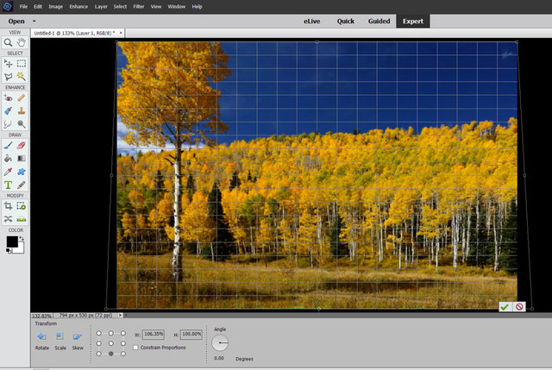Pick the white background color swatch
This screenshot has height=370, width=552.
tap(21, 249)
